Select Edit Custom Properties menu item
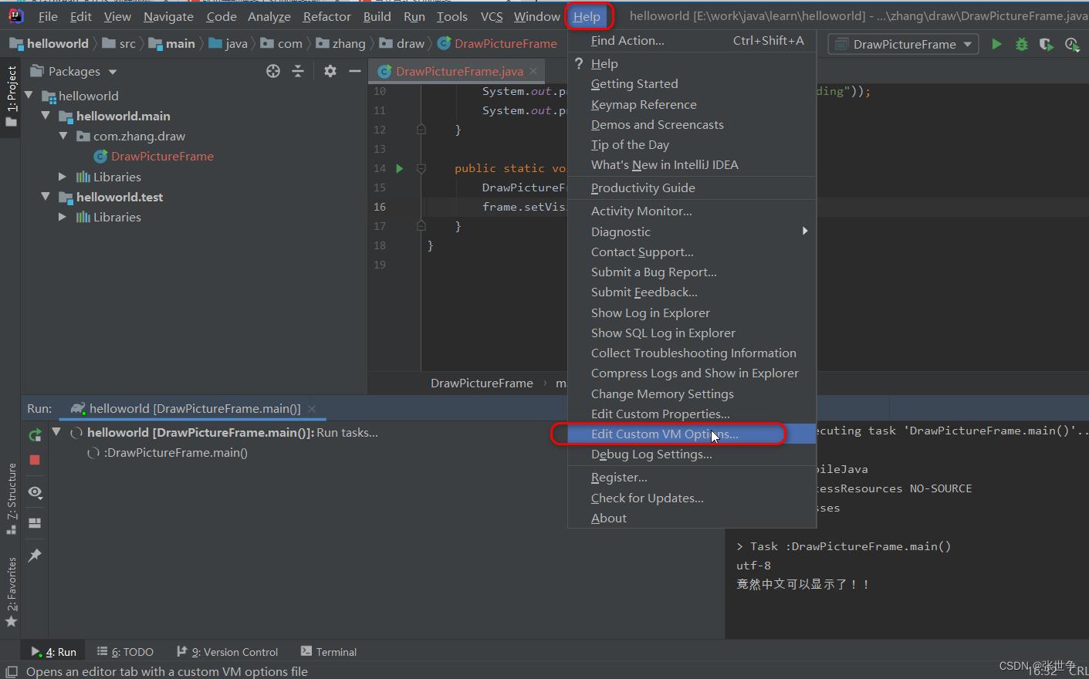Image resolution: width=1089 pixels, height=679 pixels. coord(692,414)
